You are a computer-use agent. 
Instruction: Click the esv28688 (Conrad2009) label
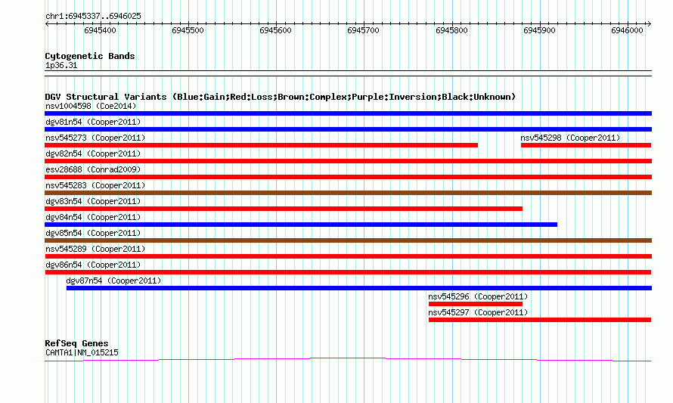pyautogui.click(x=93, y=169)
